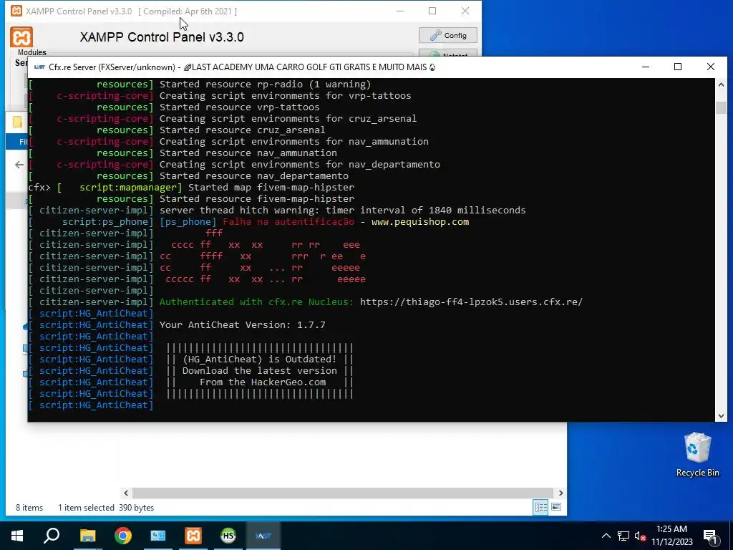Image resolution: width=733 pixels, height=550 pixels.
Task: Maximize the XAMPP Control Panel window
Action: [432, 11]
